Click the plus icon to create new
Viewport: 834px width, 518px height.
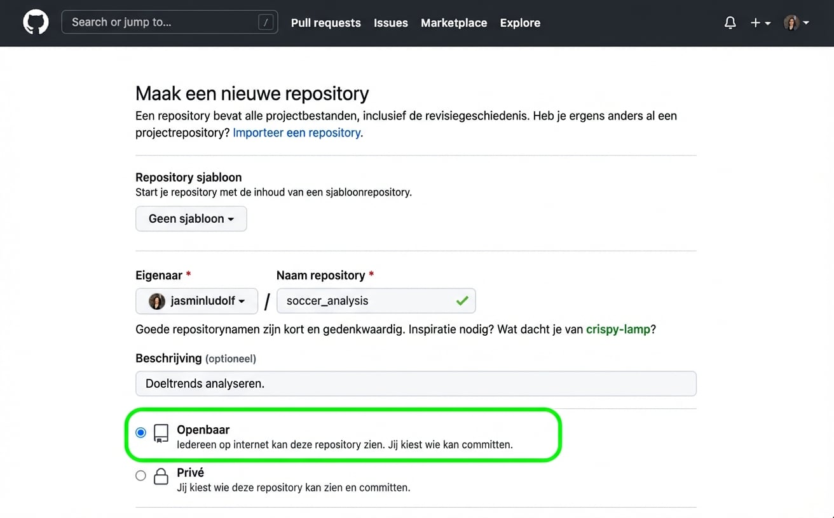coord(755,22)
